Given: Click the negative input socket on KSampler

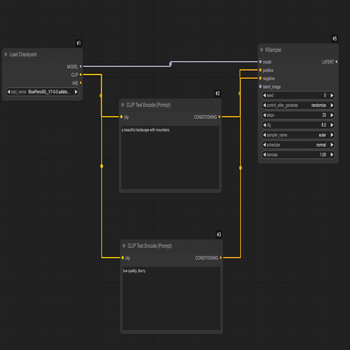Looking at the screenshot, I should 260,78.
